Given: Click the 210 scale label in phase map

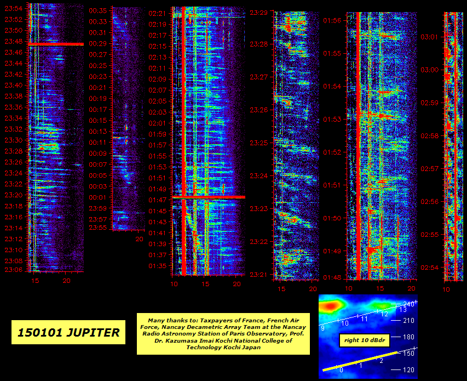Looking at the screenshot, I should tap(408, 321).
